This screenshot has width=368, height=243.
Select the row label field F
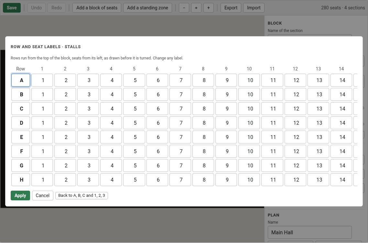[x=21, y=151]
